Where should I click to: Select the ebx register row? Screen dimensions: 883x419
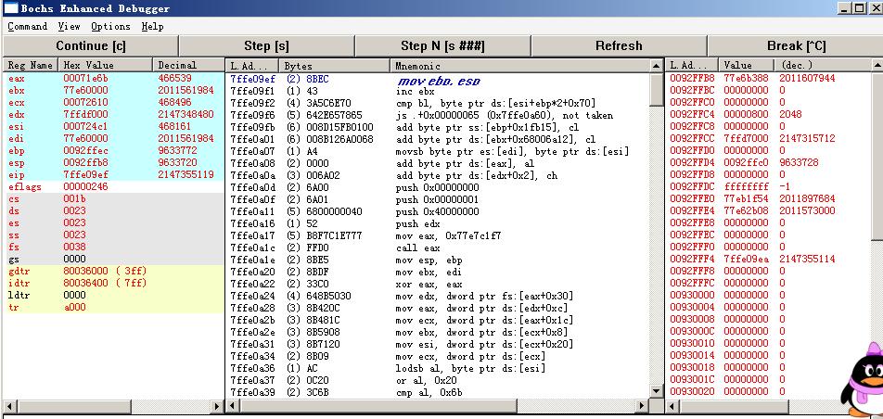(114, 90)
